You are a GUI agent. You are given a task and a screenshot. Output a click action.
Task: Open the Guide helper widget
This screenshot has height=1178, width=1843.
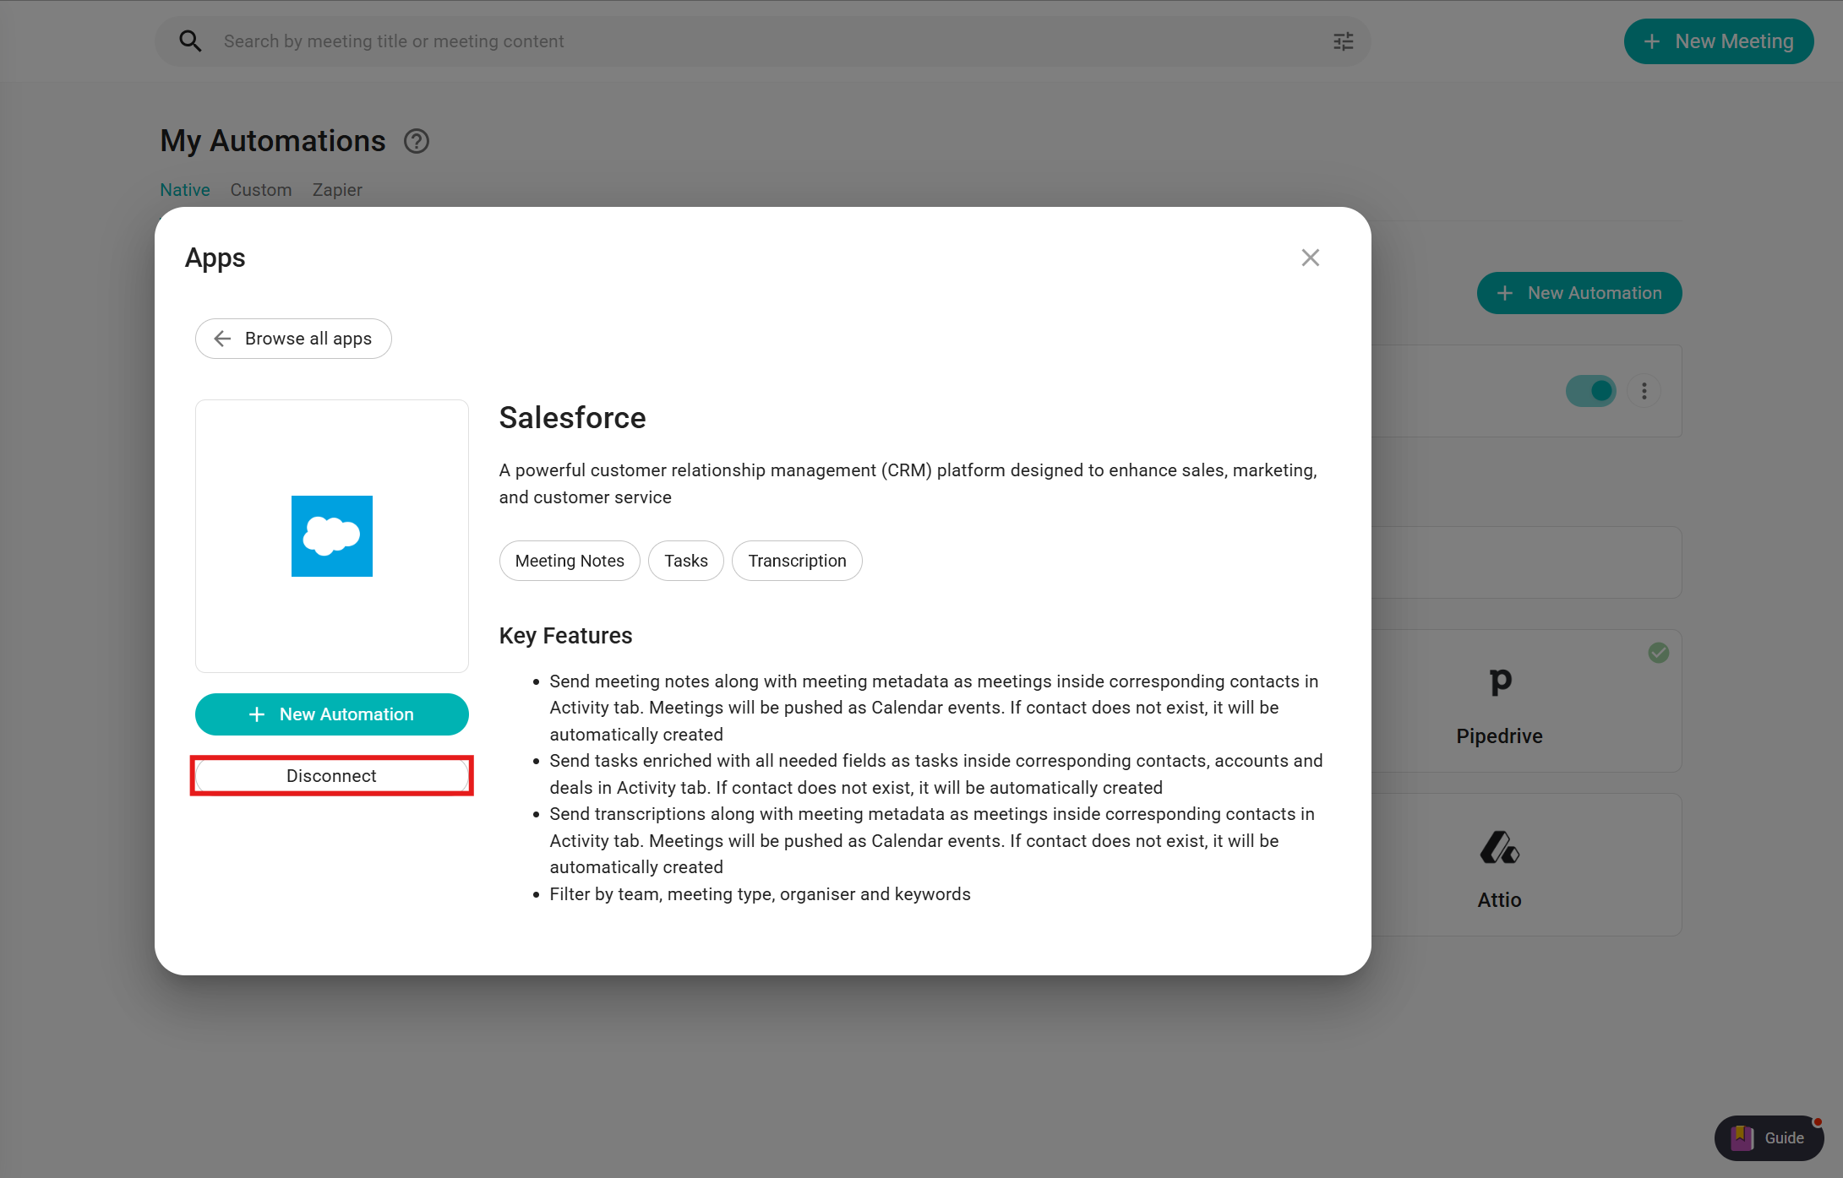point(1769,1137)
